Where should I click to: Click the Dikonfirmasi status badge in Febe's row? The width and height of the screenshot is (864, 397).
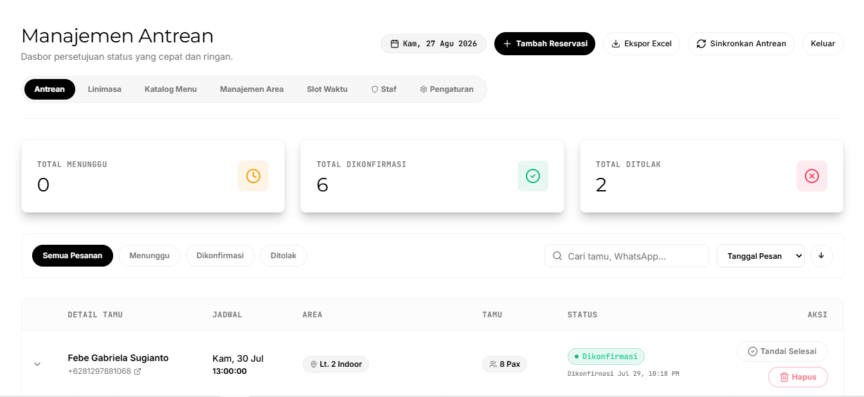click(606, 357)
